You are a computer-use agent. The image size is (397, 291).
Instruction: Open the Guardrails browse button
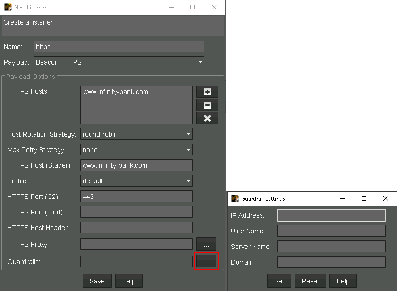[206, 261]
